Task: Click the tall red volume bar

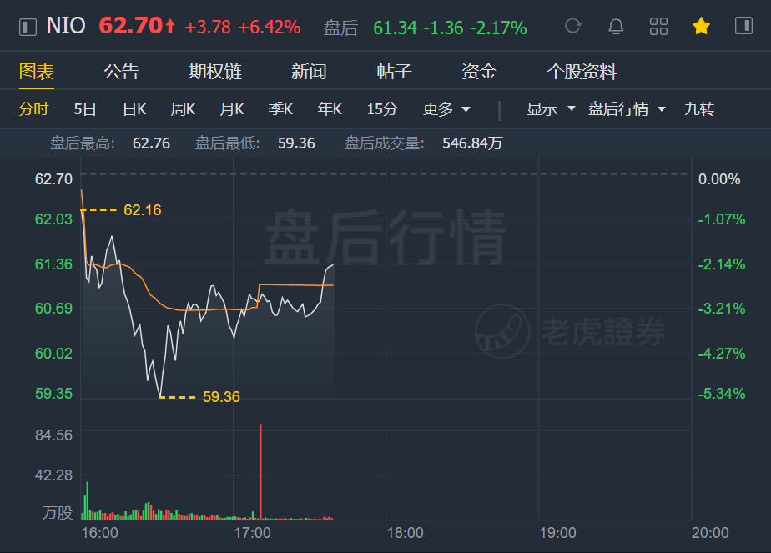Action: 260,471
